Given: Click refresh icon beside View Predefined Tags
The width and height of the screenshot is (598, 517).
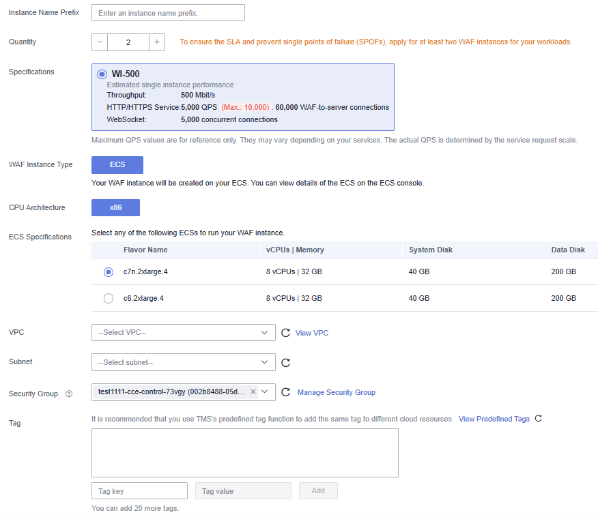Looking at the screenshot, I should [x=538, y=418].
